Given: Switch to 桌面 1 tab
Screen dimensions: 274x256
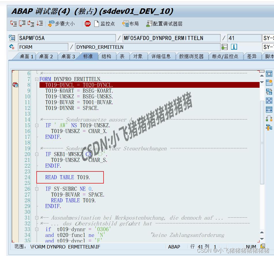Looking at the screenshot, I should click(27, 56).
